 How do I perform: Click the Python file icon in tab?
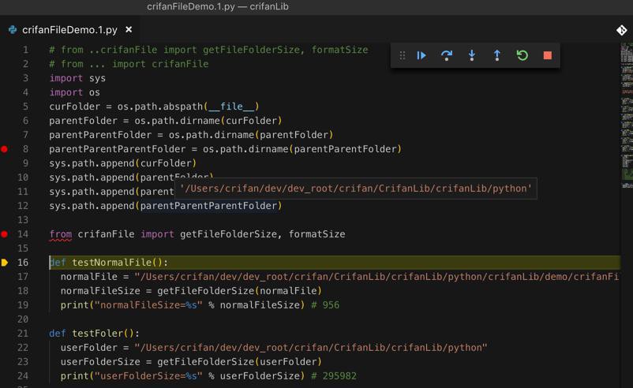13,30
